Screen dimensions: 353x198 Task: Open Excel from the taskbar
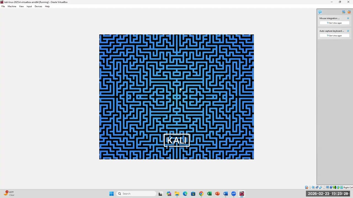tap(209, 194)
